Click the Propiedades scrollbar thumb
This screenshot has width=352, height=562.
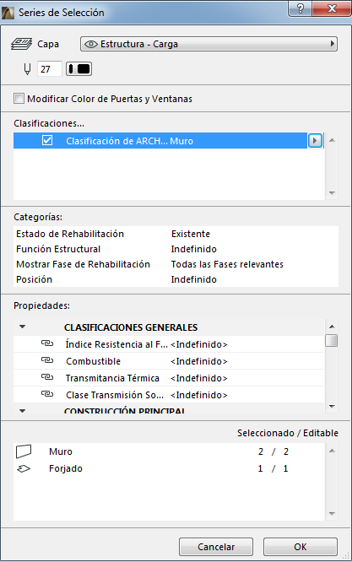point(332,341)
